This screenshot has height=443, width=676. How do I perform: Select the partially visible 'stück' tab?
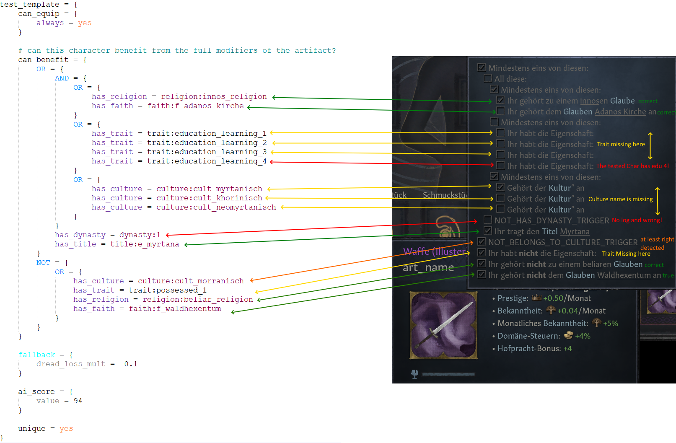pos(399,195)
